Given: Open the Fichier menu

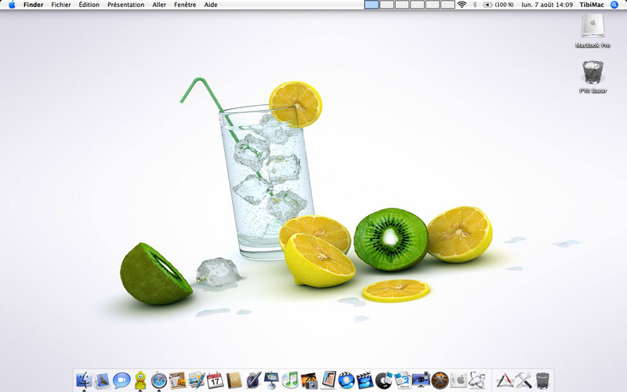Looking at the screenshot, I should click(61, 5).
